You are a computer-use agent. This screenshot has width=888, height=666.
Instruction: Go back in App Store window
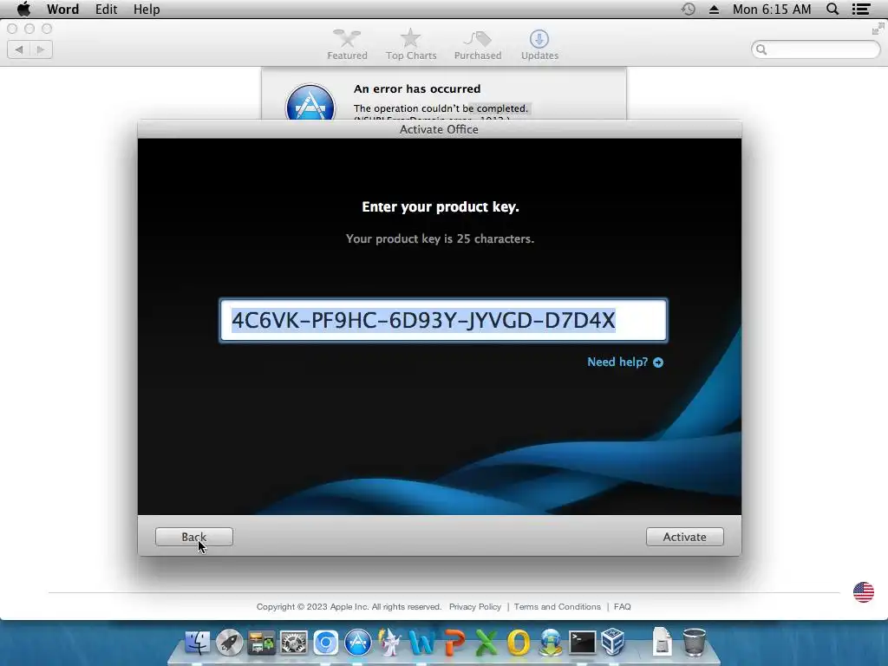(x=19, y=49)
